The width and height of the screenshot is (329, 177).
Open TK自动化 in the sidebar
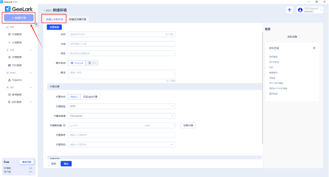pyautogui.click(x=17, y=80)
